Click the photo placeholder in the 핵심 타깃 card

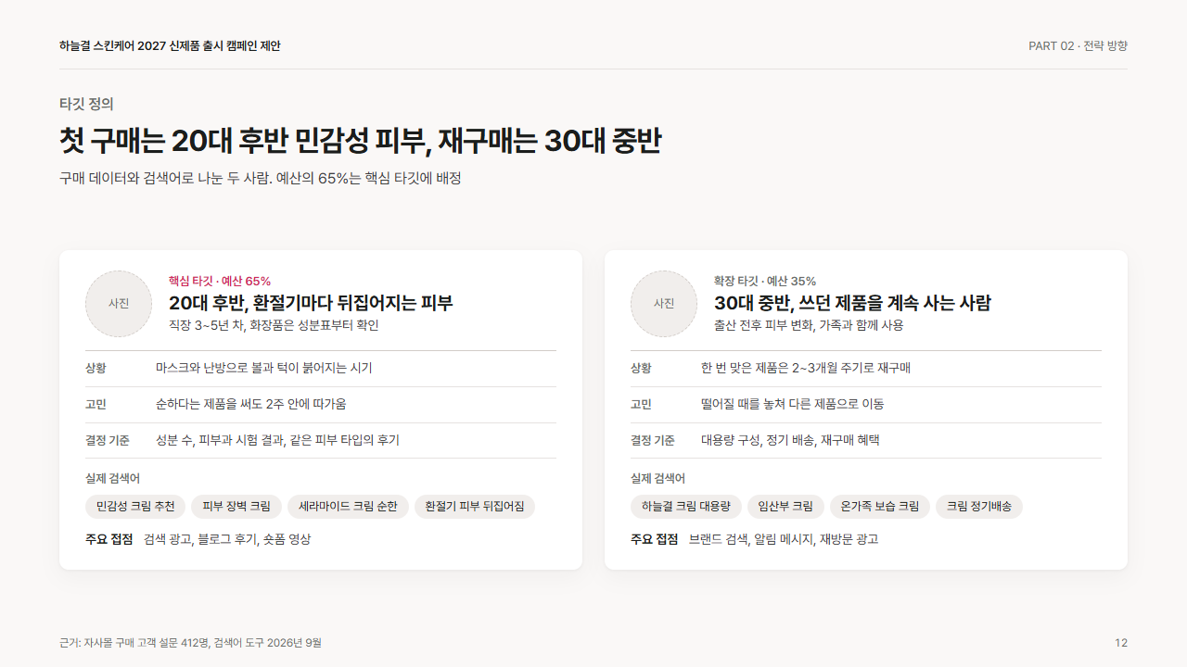point(119,304)
